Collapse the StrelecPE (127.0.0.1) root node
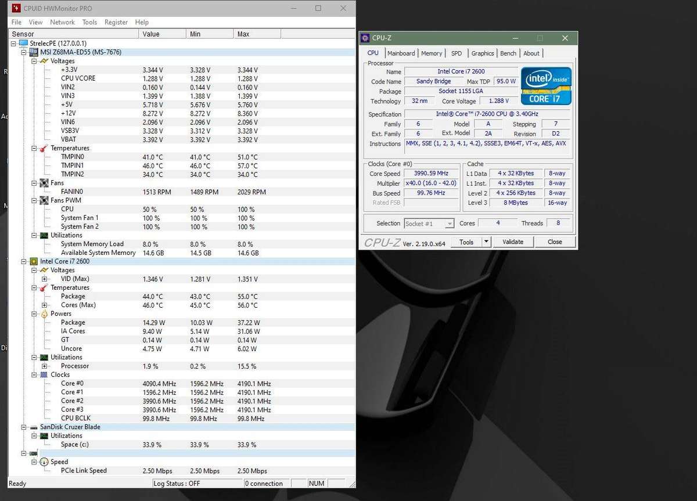 (x=13, y=44)
